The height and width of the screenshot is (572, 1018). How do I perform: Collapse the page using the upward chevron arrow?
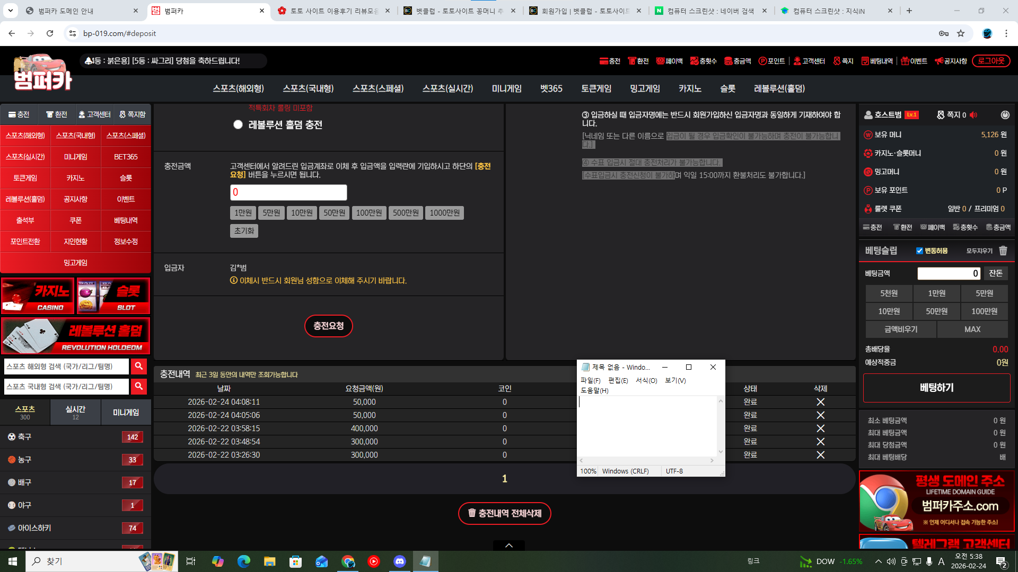click(508, 545)
